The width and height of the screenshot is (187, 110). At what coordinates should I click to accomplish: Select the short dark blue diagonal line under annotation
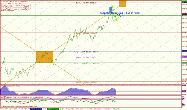pyautogui.click(x=119, y=15)
